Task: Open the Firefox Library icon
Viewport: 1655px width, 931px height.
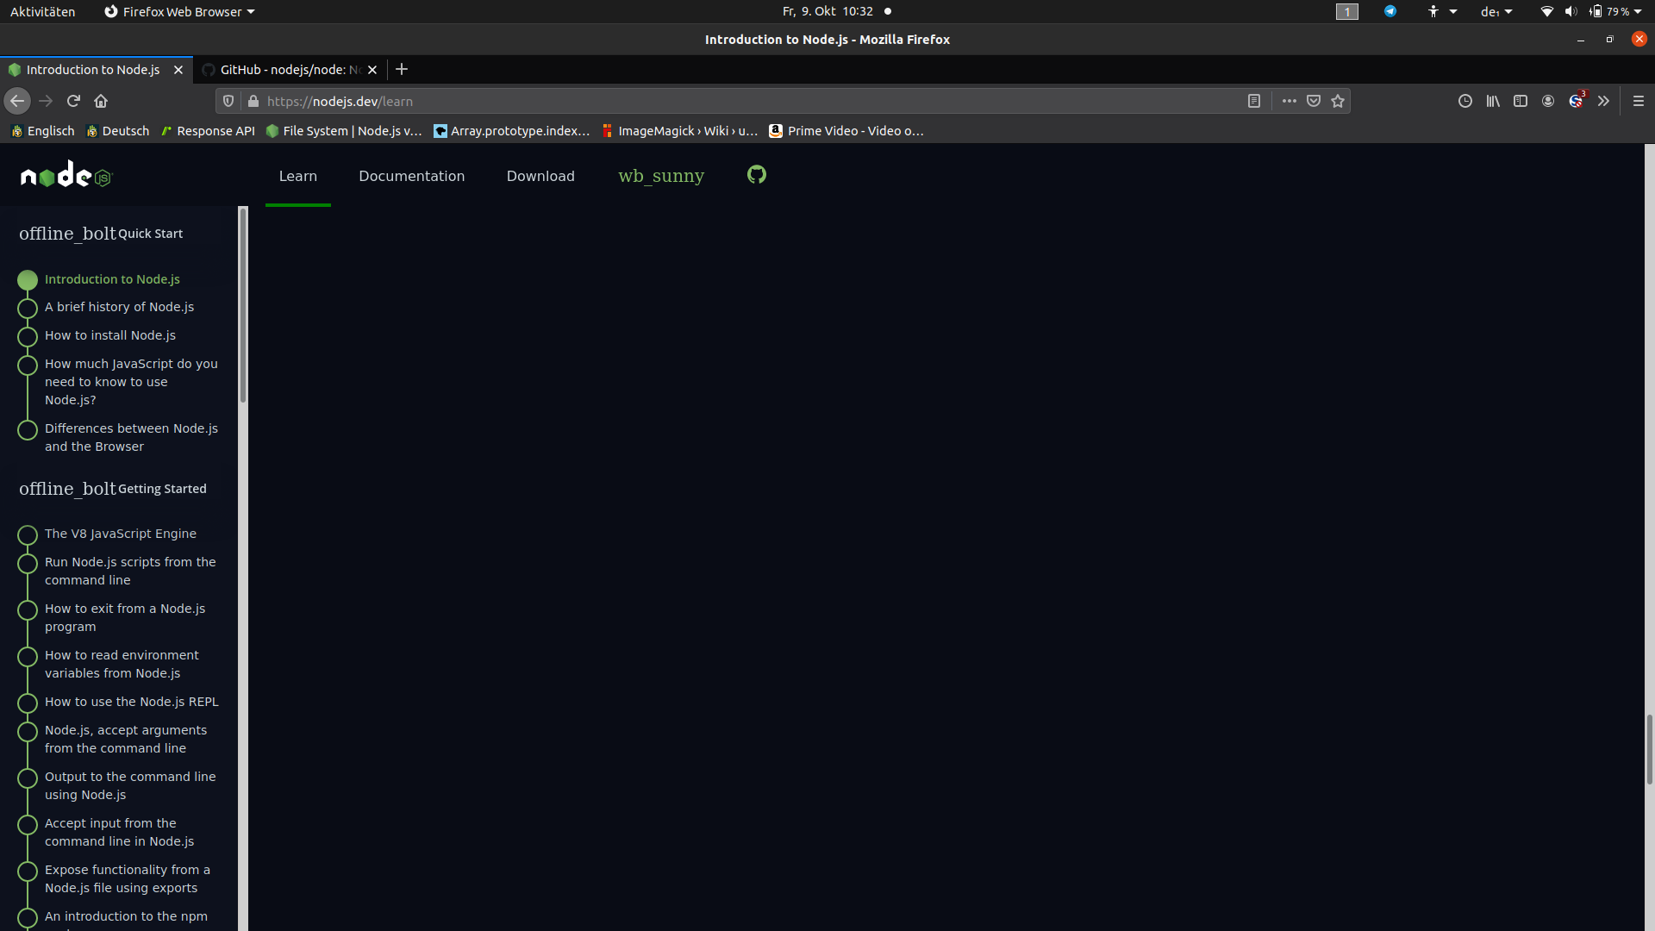Action: coord(1492,101)
